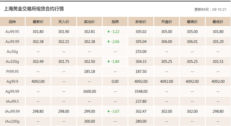Click the Ag99.99 sell price 3600.00
This screenshot has height=126, width=231.
(89, 91)
